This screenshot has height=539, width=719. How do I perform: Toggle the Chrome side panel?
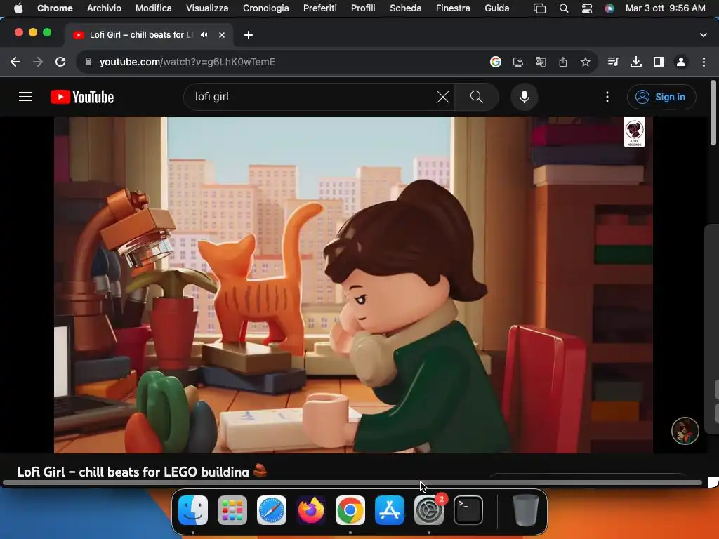click(x=659, y=62)
